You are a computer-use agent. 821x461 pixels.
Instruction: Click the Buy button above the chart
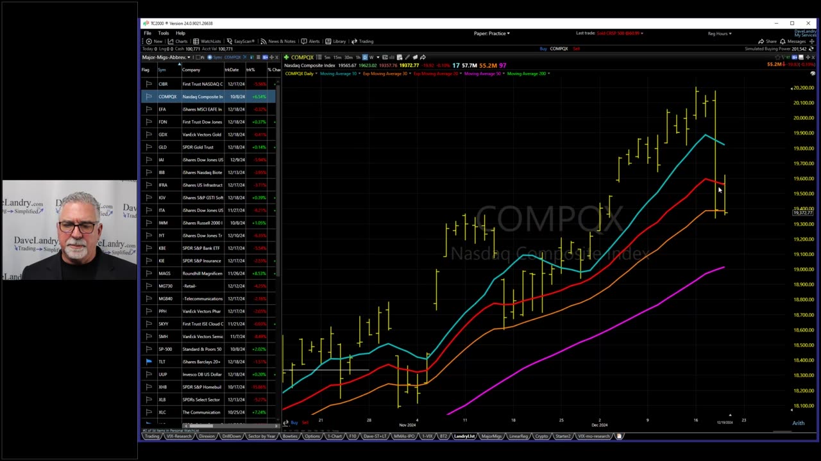[543, 49]
